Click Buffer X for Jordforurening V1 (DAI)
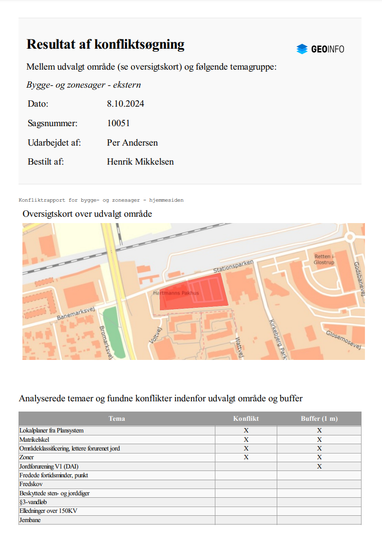The height and width of the screenshot is (545, 382). [x=320, y=467]
